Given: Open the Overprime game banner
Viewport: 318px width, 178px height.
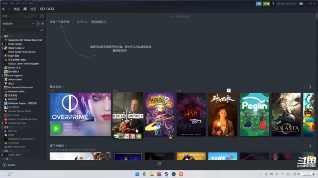Looking at the screenshot, I should coord(80,107).
